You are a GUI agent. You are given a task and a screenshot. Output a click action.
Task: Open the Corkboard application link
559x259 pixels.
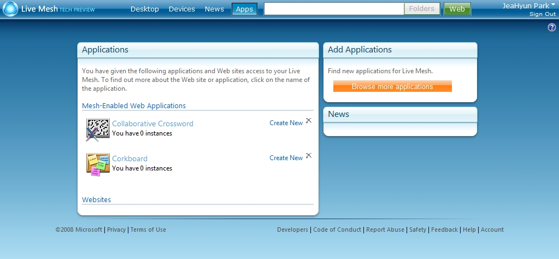pyautogui.click(x=130, y=158)
